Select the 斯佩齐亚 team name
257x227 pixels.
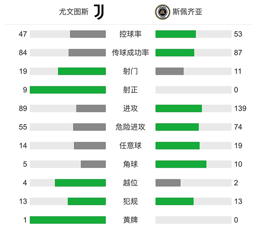(188, 12)
